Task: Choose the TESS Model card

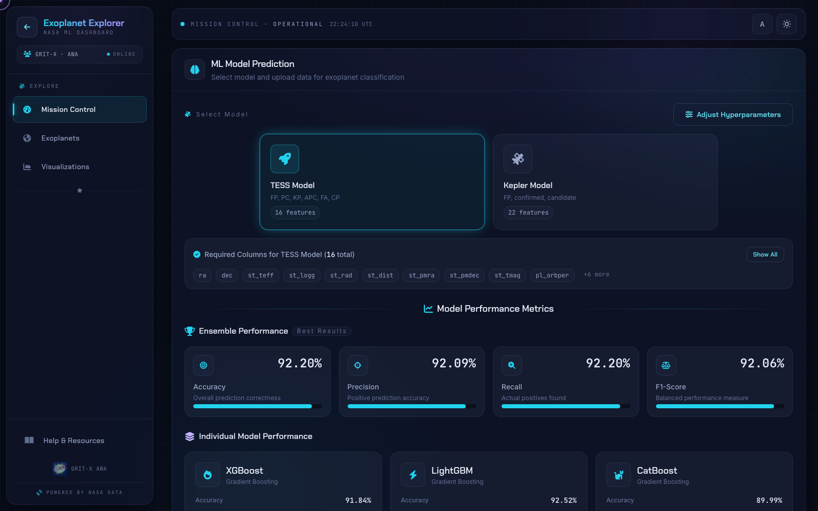Action: (372, 182)
